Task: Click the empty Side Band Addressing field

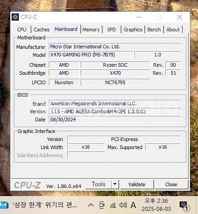Action: (x=86, y=155)
